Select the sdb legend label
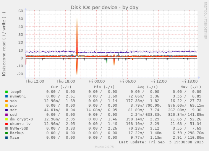The height and width of the screenshot is (151, 209). point(13,106)
